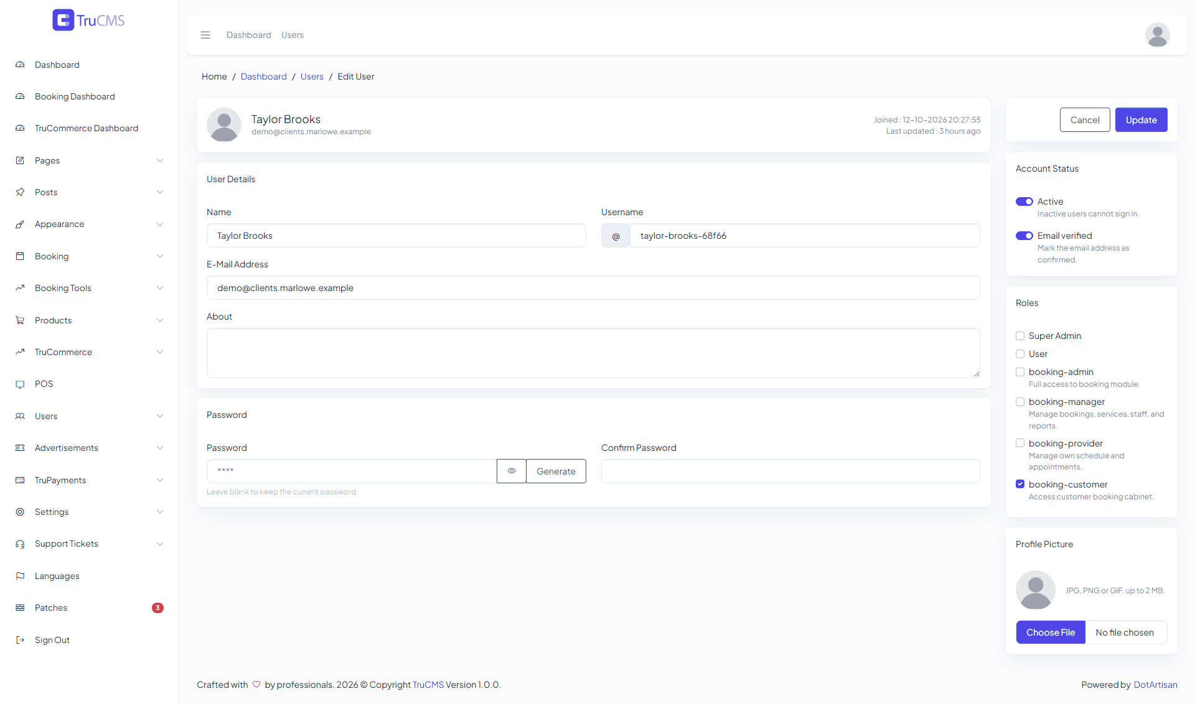Click the Cancel button
This screenshot has width=1195, height=704.
(1085, 120)
